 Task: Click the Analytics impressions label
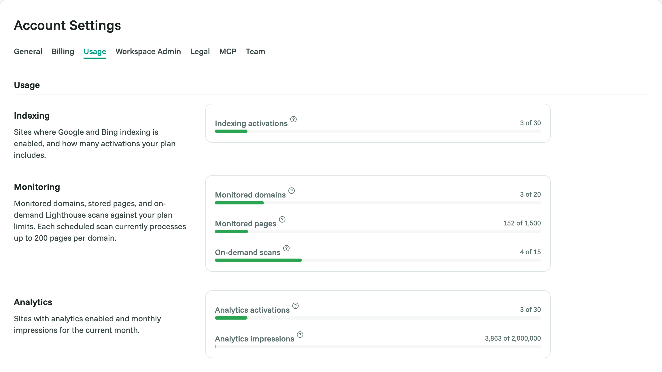tap(254, 339)
